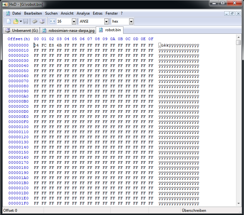Click the offset label 00000080
Image resolution: width=244 pixels, height=215 pixels.
(18, 86)
